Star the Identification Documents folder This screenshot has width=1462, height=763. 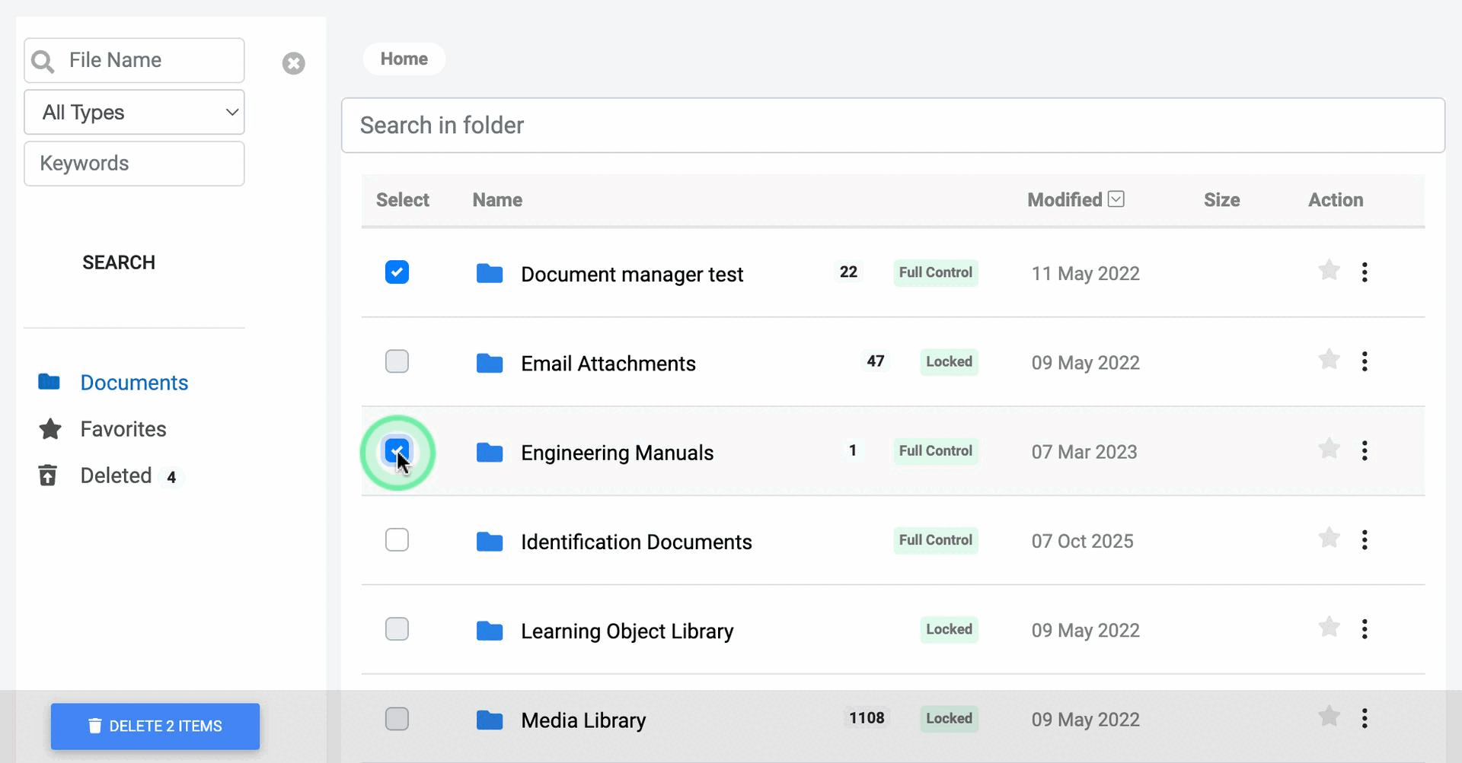(1329, 539)
